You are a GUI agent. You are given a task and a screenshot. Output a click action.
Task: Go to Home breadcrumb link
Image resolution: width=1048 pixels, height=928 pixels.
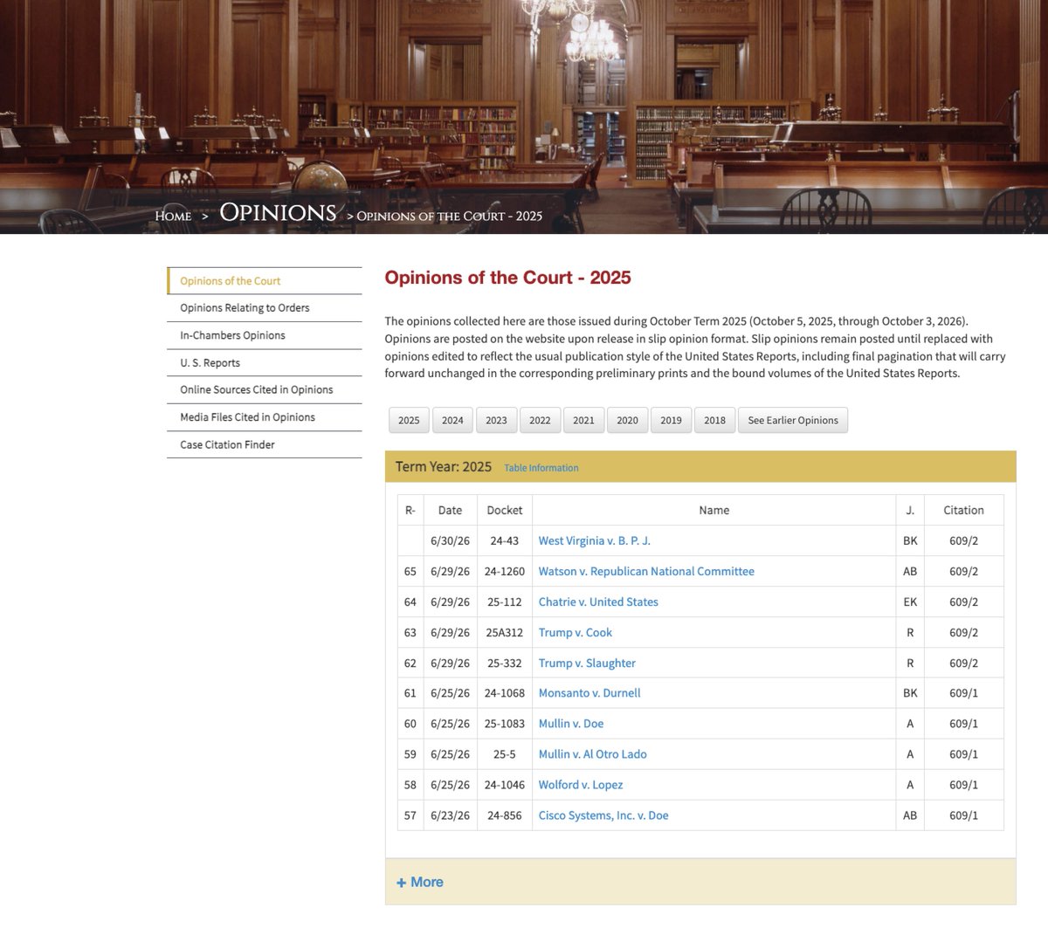[x=173, y=217]
